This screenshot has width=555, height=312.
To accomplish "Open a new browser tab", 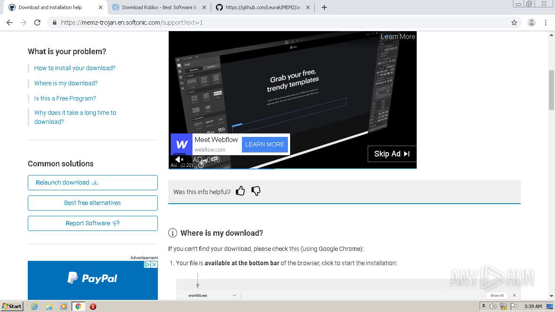I will (324, 7).
